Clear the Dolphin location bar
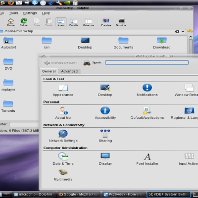The height and width of the screenshot is (198, 198). click(177, 32)
